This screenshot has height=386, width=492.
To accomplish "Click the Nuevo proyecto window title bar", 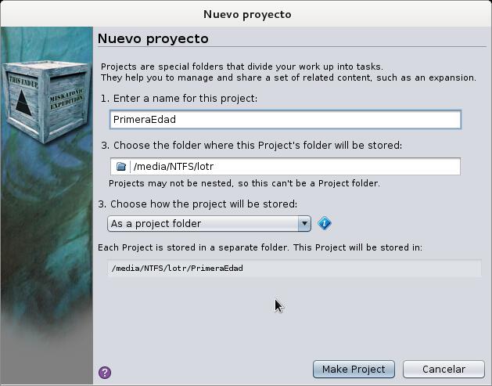I will click(x=246, y=14).
